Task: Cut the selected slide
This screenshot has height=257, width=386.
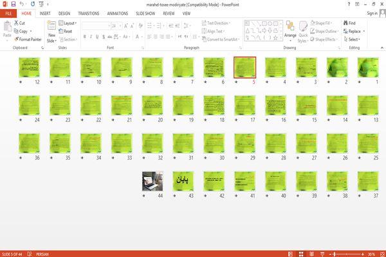Action: [19, 23]
